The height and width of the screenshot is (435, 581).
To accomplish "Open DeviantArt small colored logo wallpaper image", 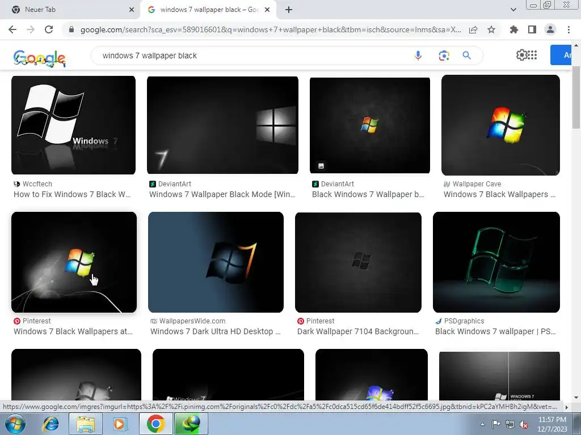I will pos(370,125).
